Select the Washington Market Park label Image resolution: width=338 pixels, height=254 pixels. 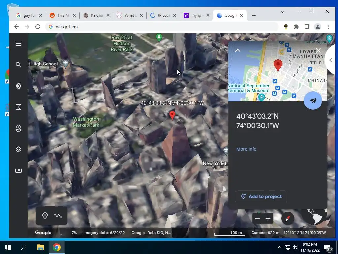tap(86, 122)
